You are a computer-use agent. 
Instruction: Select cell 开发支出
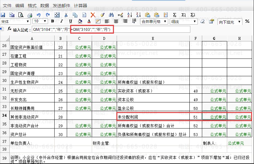click(x=32, y=98)
